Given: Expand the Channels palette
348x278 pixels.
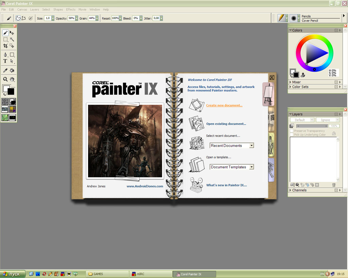Looking at the screenshot, I should [x=290, y=190].
